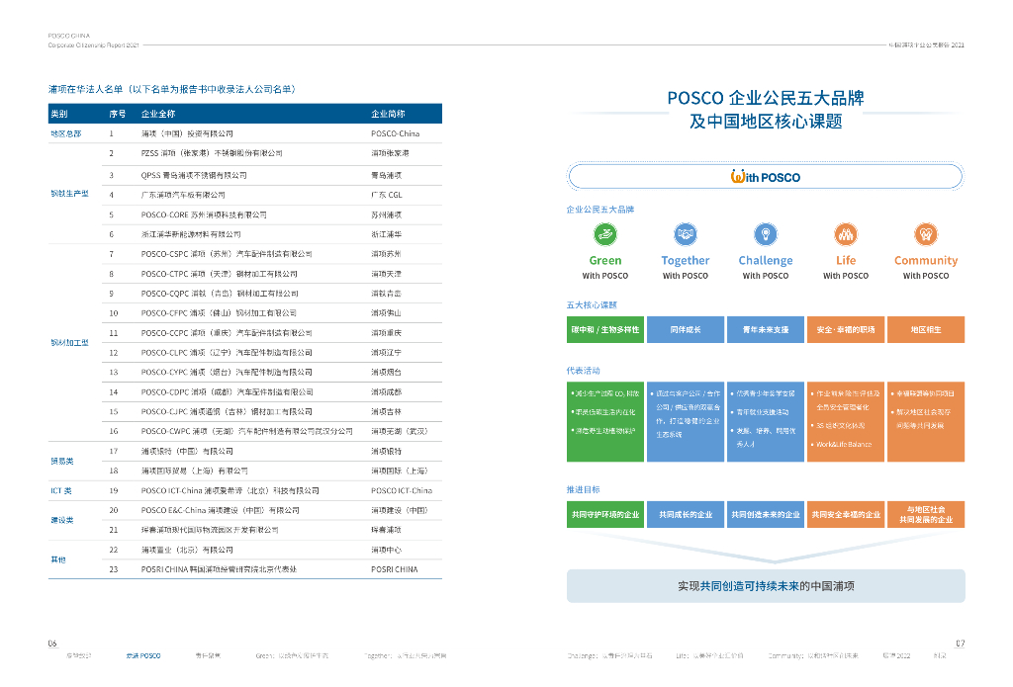1013x687 pixels.
Task: Click the Challenge lightbulb icon
Action: pos(765,235)
